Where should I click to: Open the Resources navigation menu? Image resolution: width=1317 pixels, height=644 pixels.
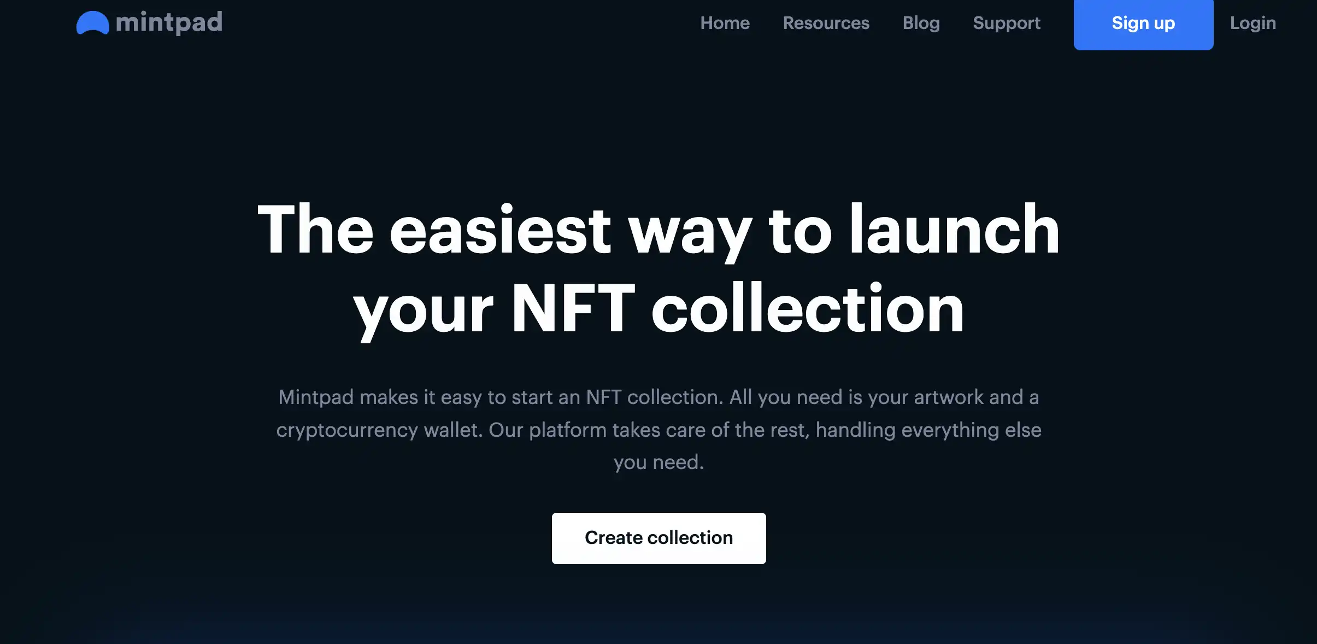click(826, 23)
